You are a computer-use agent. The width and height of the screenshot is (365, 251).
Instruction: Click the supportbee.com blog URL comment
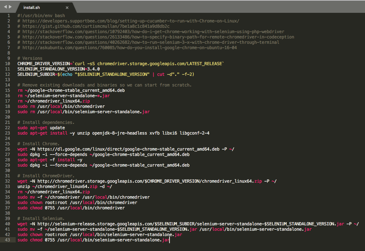(x=128, y=21)
